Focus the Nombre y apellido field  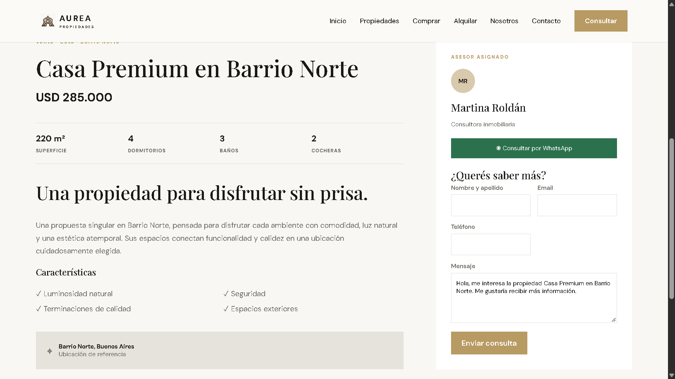[490, 205]
